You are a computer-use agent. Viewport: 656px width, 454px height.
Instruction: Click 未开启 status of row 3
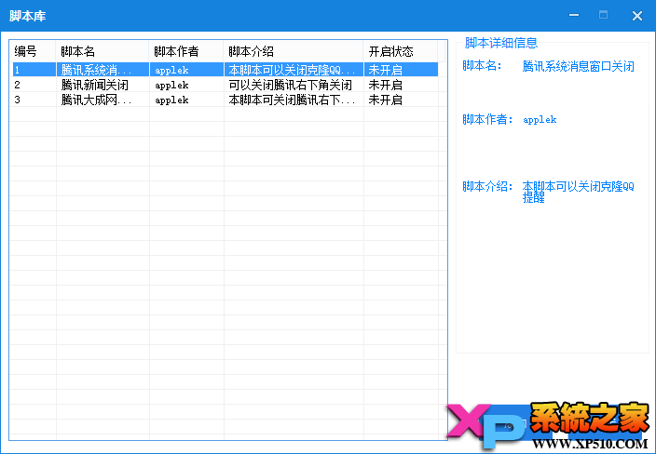tap(386, 100)
